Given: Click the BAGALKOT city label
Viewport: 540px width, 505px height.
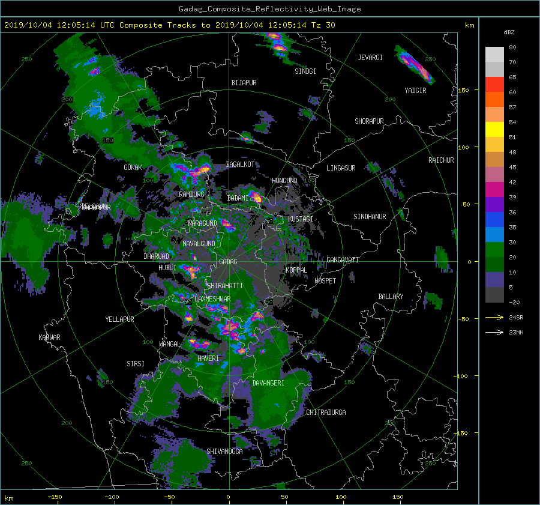Looking at the screenshot, I should click(x=240, y=165).
